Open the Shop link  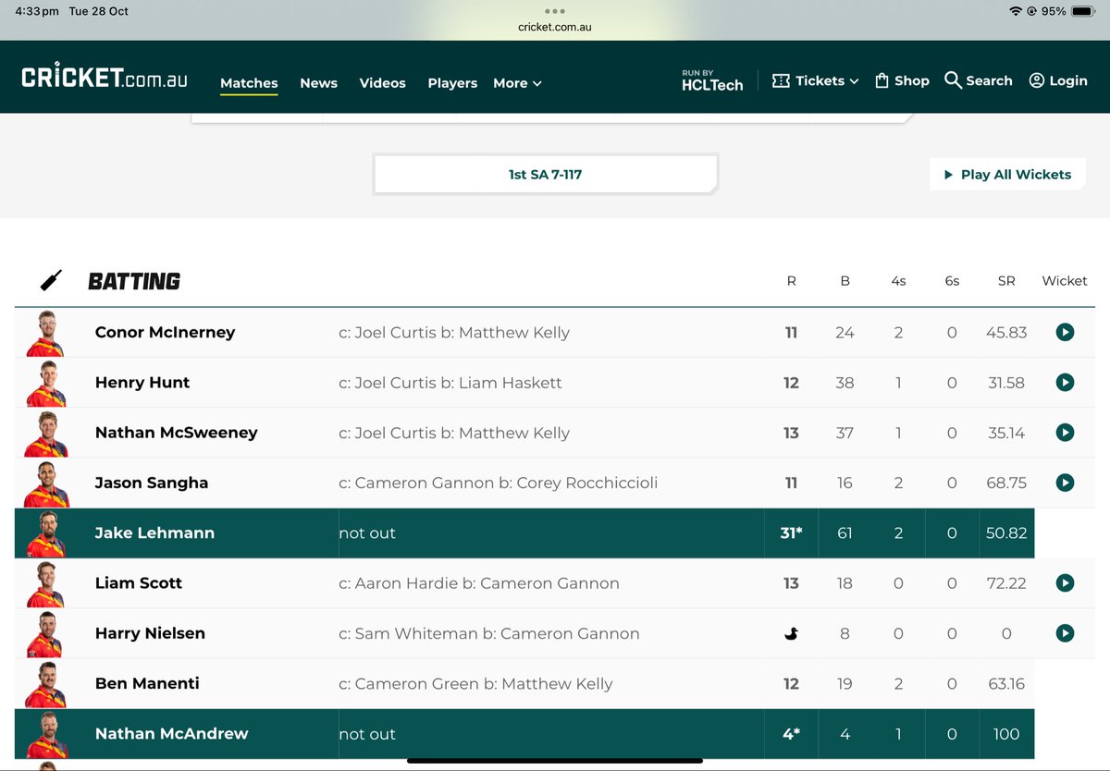(902, 80)
